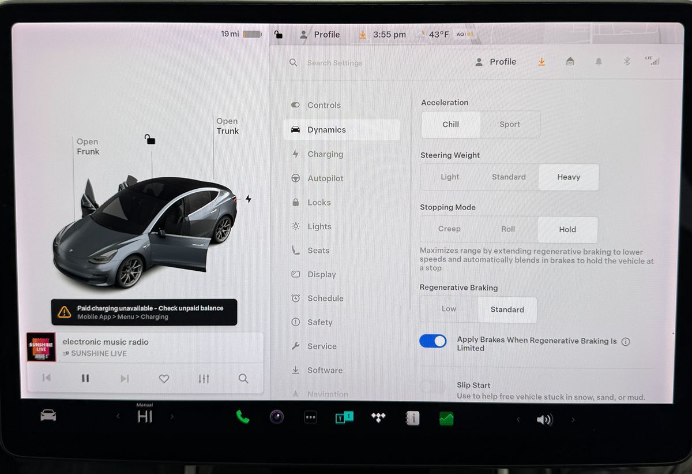Screen dimensions: 692x474
Task: Disable Apply Brakes When Regenerative Braking toggle
Action: [x=433, y=341]
